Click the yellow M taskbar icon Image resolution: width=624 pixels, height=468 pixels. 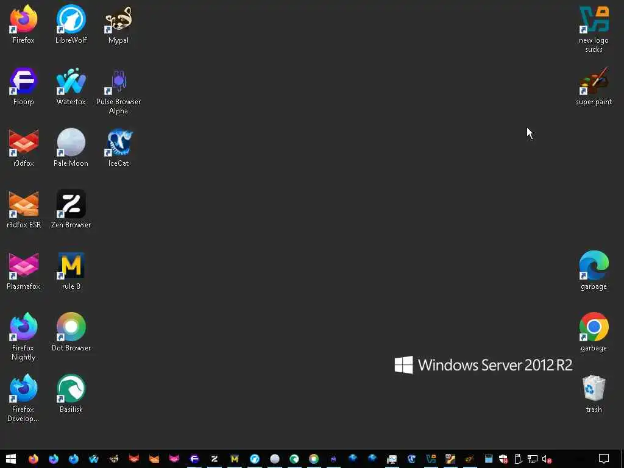tap(235, 459)
